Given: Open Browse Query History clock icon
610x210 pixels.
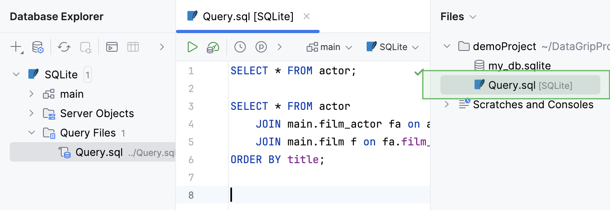Looking at the screenshot, I should click(240, 47).
